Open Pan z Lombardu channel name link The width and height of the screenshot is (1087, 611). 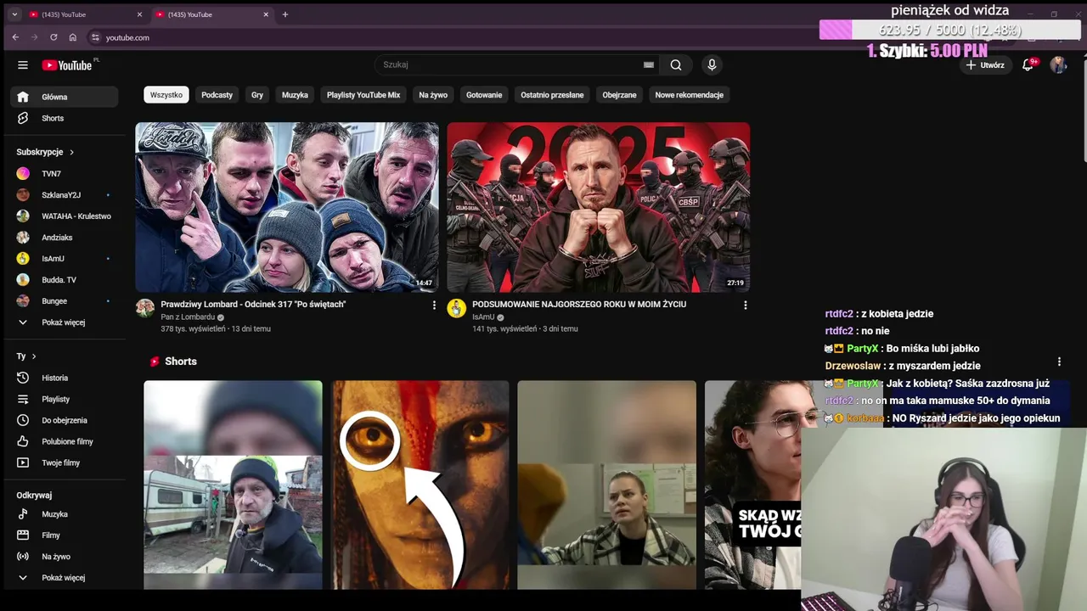click(x=188, y=317)
